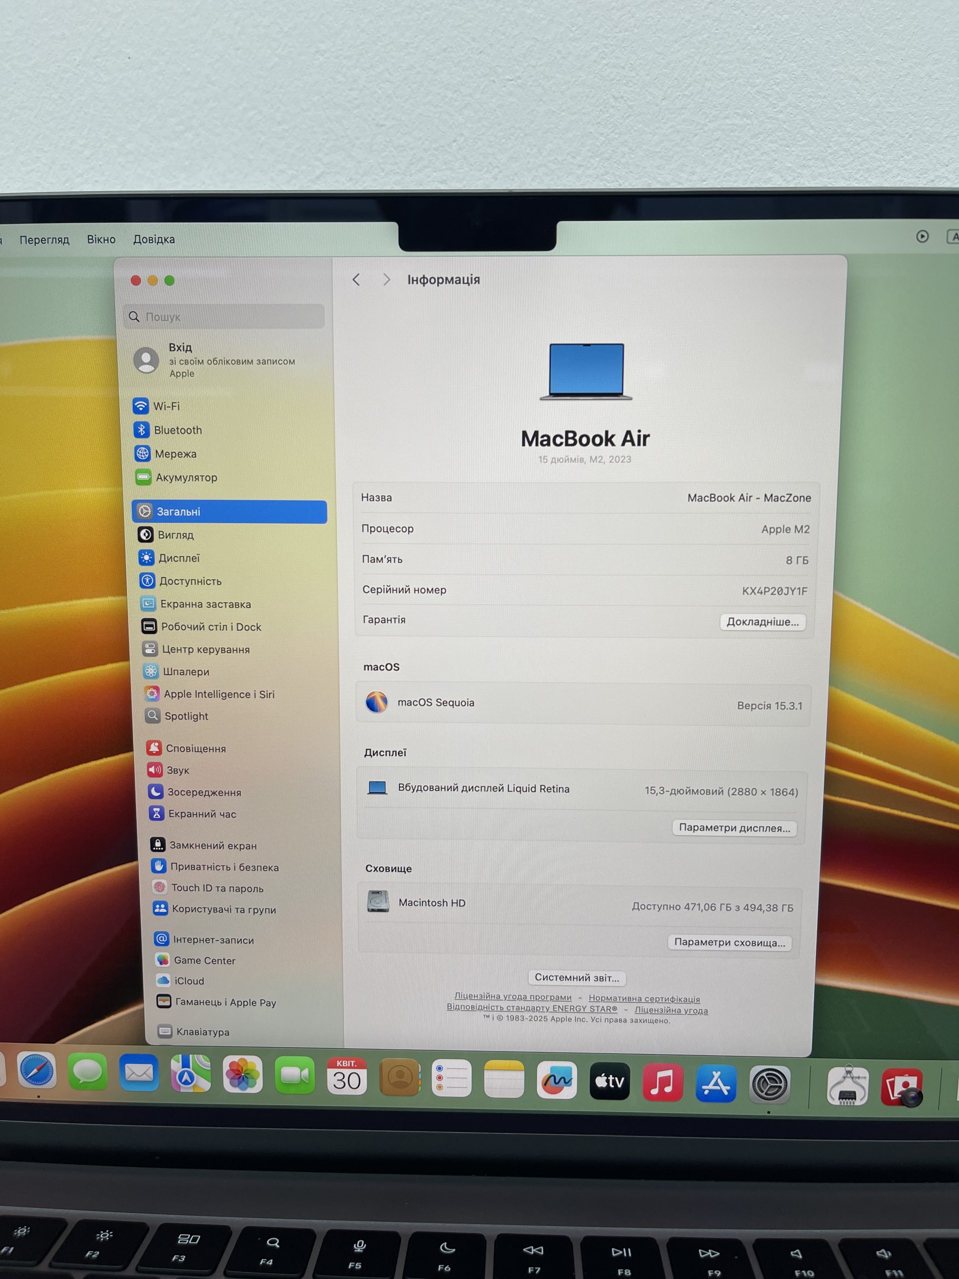Open Нормативна сертифікація link

click(644, 999)
